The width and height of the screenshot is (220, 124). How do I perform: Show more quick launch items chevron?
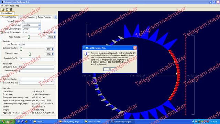click(30, 121)
